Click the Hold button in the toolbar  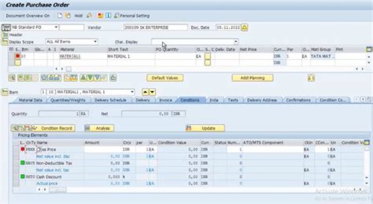[x=79, y=15]
